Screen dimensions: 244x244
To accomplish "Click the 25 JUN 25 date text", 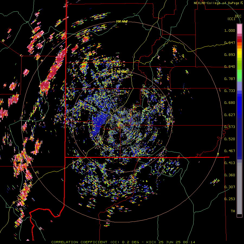I will pyautogui.click(x=169, y=242).
